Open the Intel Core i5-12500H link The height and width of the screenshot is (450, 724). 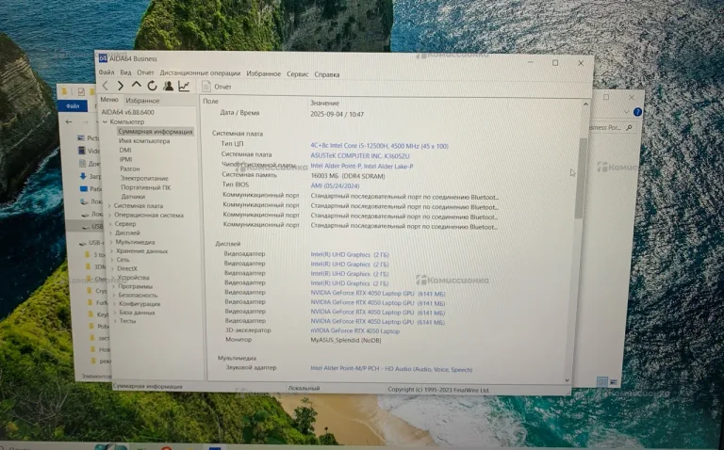(380, 146)
